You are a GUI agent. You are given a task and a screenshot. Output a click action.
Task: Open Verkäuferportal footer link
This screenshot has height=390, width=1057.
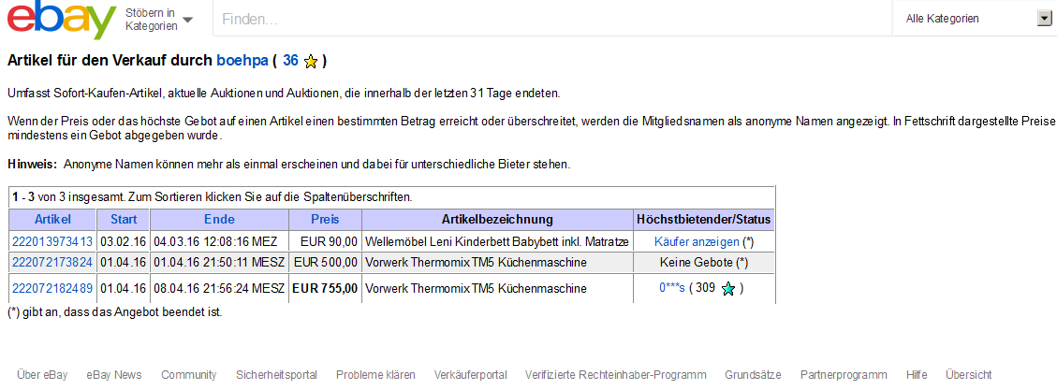point(471,374)
